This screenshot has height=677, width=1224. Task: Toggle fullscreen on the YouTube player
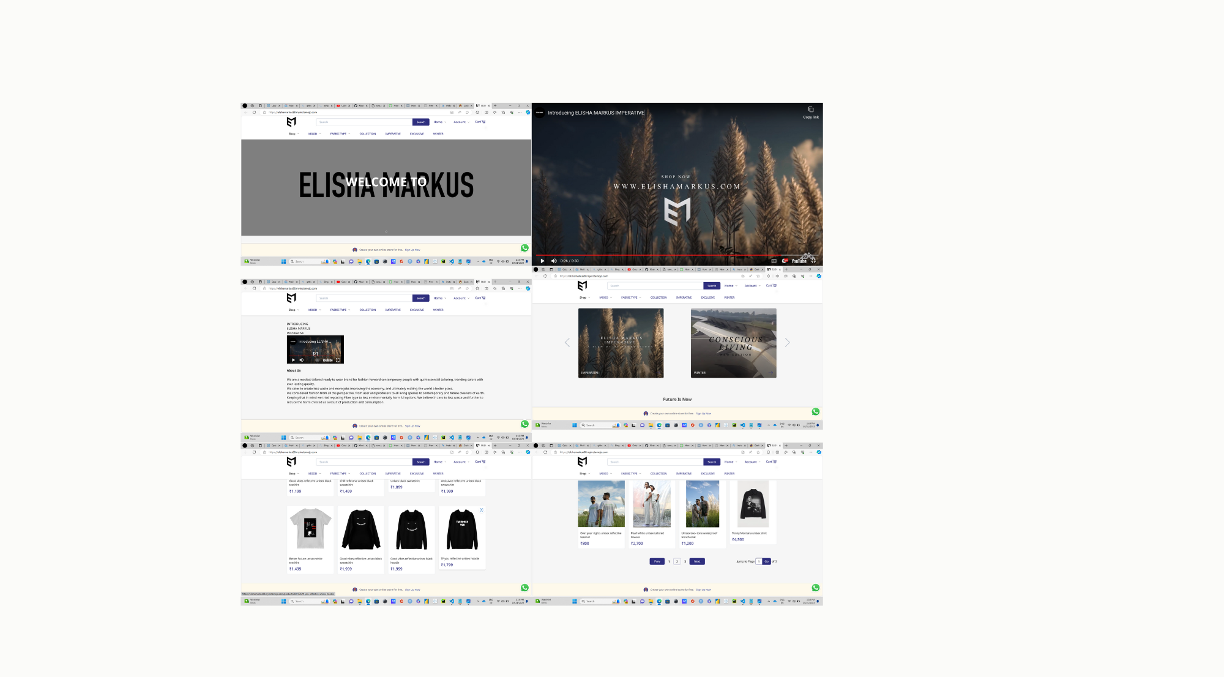pos(815,261)
